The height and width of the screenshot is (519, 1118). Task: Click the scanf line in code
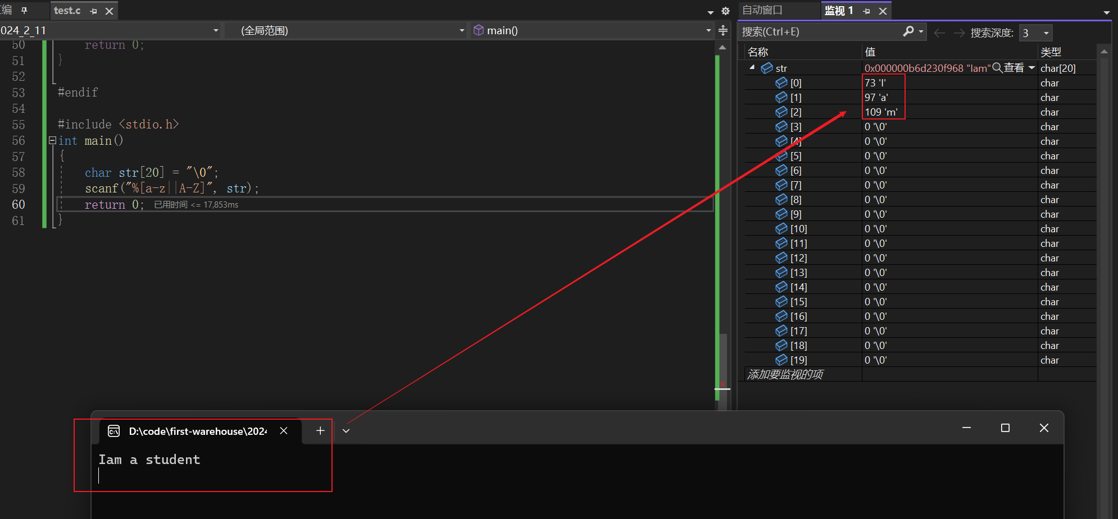[x=172, y=189]
